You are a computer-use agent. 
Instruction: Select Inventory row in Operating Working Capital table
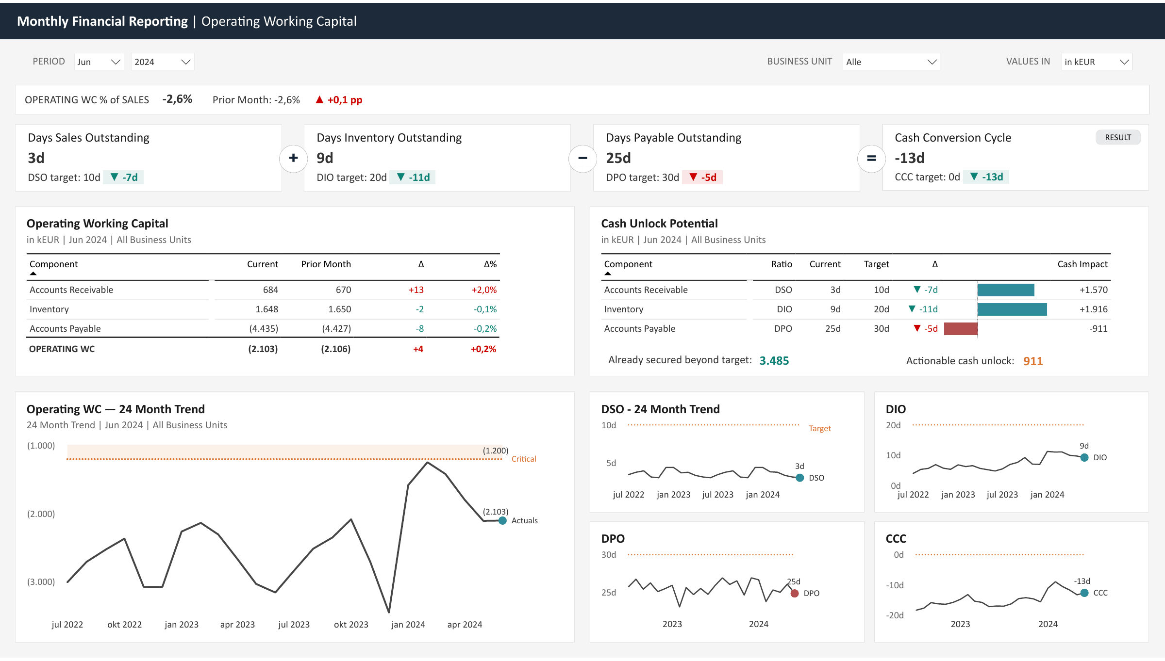[x=263, y=309]
